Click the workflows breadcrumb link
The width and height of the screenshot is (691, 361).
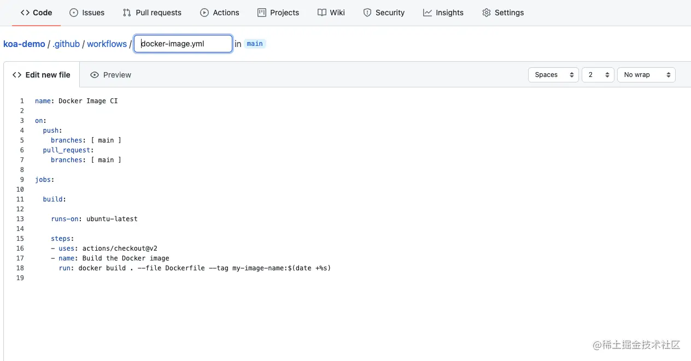107,44
